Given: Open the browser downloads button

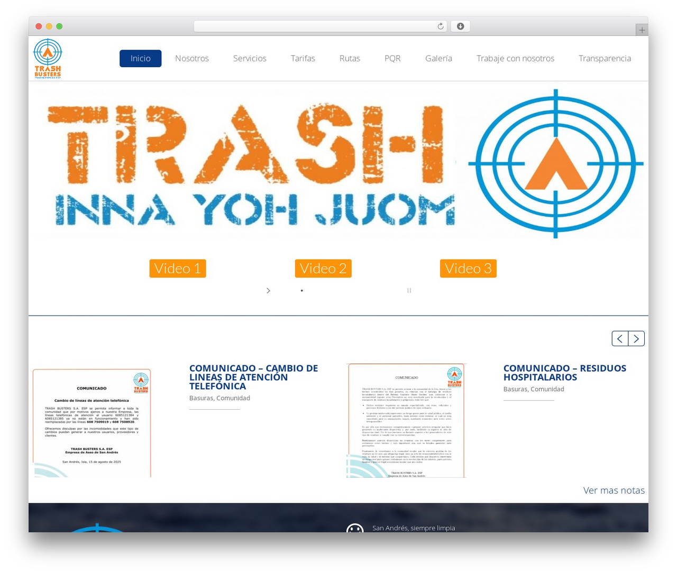Looking at the screenshot, I should point(461,26).
